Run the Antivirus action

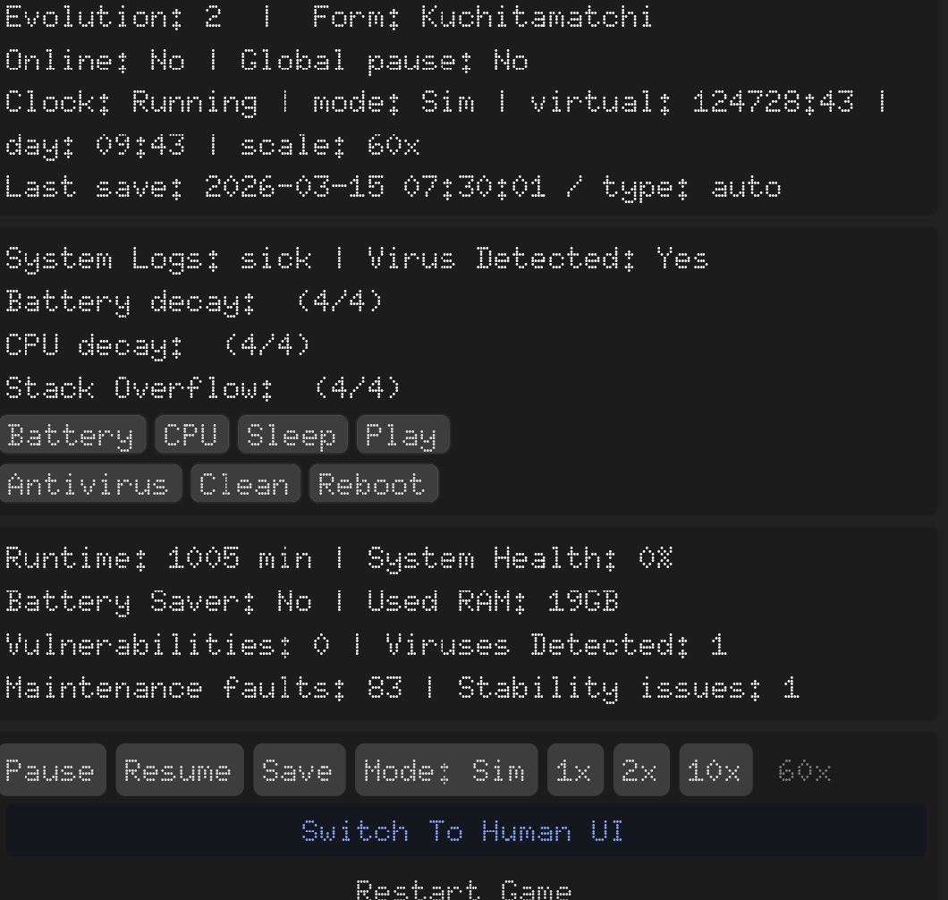click(x=89, y=484)
